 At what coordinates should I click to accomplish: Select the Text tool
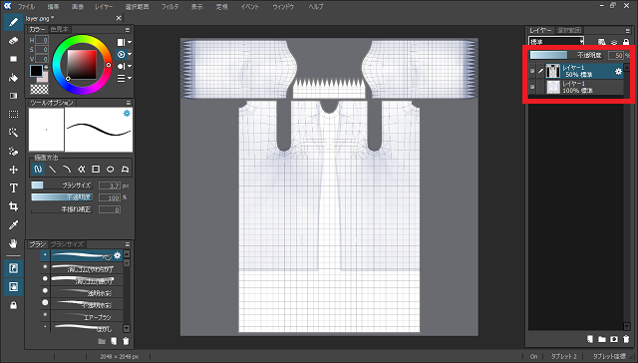(x=13, y=188)
